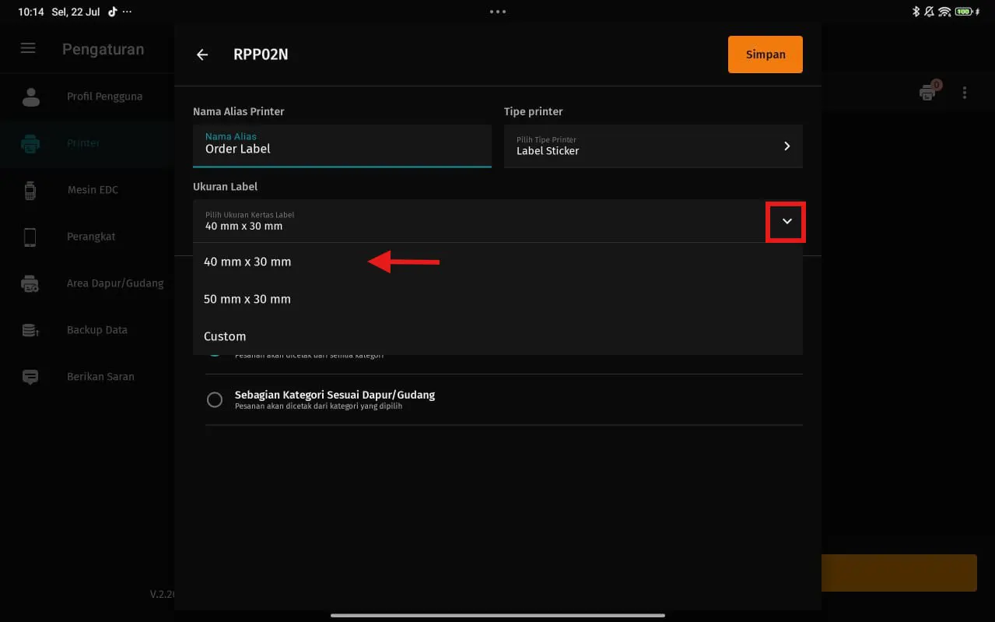Viewport: 995px width, 622px height.
Task: Choose 50 mm x 30 mm option
Action: pyautogui.click(x=247, y=300)
